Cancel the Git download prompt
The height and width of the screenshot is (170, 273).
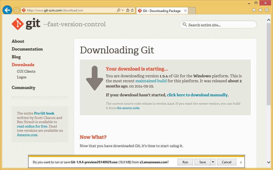[x=227, y=162]
